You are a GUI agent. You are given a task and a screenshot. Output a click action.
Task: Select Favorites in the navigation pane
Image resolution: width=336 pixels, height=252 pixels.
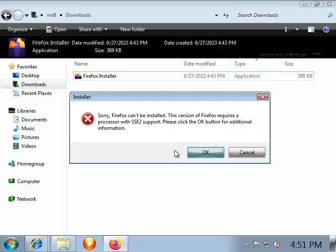[27, 67]
